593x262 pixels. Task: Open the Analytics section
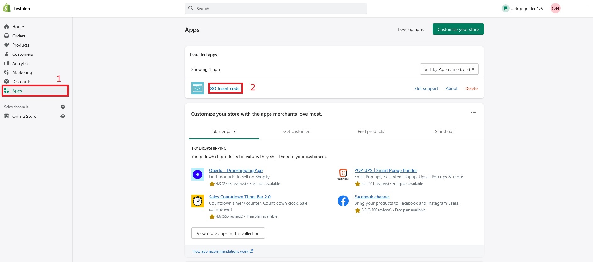(21, 63)
